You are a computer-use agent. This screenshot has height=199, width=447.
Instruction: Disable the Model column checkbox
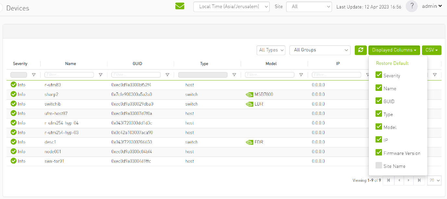pyautogui.click(x=379, y=127)
